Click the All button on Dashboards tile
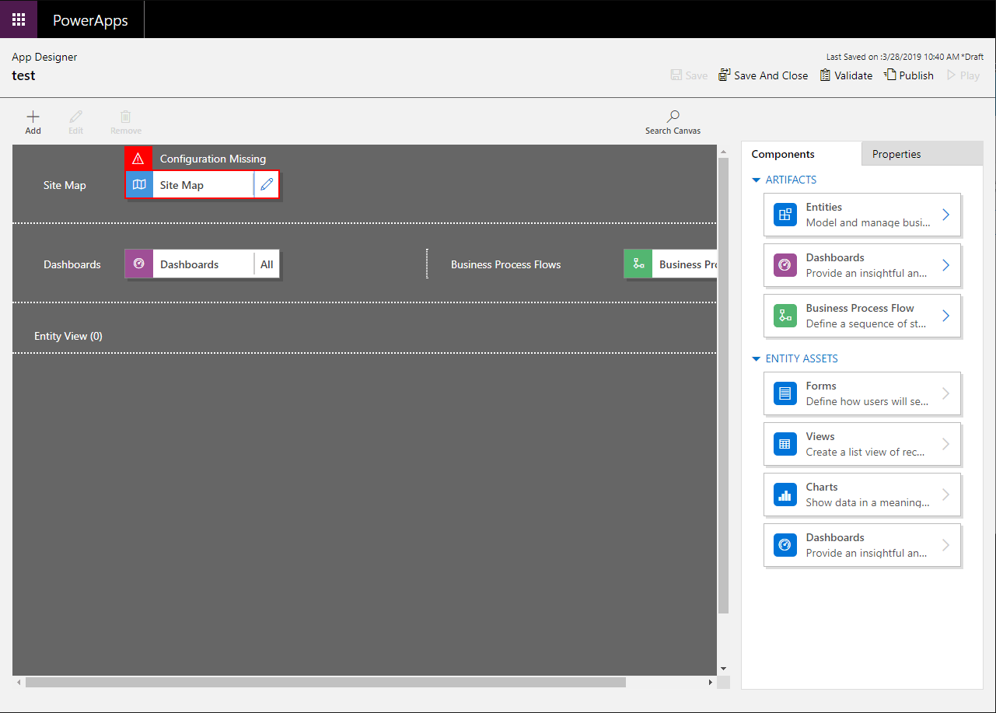 tap(267, 264)
